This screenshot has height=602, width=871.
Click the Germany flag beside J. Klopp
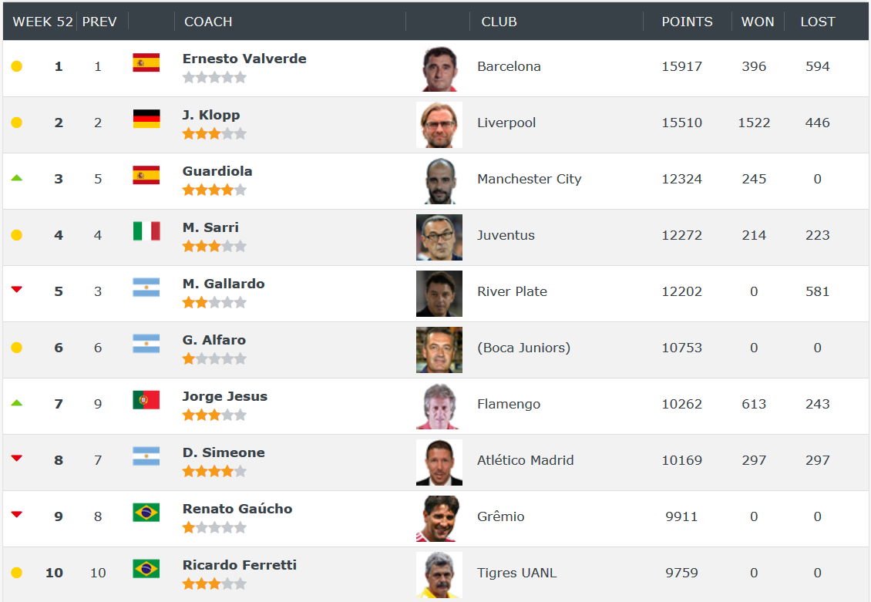146,119
